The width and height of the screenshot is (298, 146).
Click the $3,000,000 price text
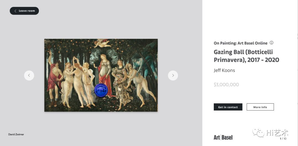pos(226,85)
